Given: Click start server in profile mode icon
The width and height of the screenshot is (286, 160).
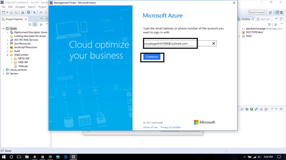Looking at the screenshot, I should (x=257, y=109).
